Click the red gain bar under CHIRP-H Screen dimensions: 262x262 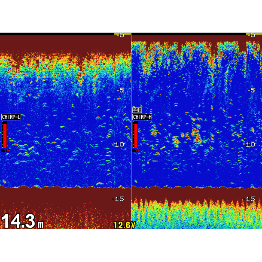click(x=136, y=135)
